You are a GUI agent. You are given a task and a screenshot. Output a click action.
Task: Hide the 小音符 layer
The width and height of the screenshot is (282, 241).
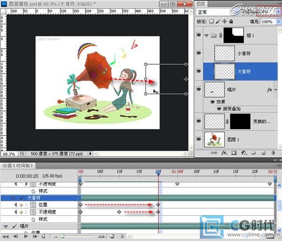coord(198,53)
